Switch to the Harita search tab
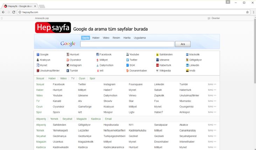256x150 pixels. coord(127,38)
